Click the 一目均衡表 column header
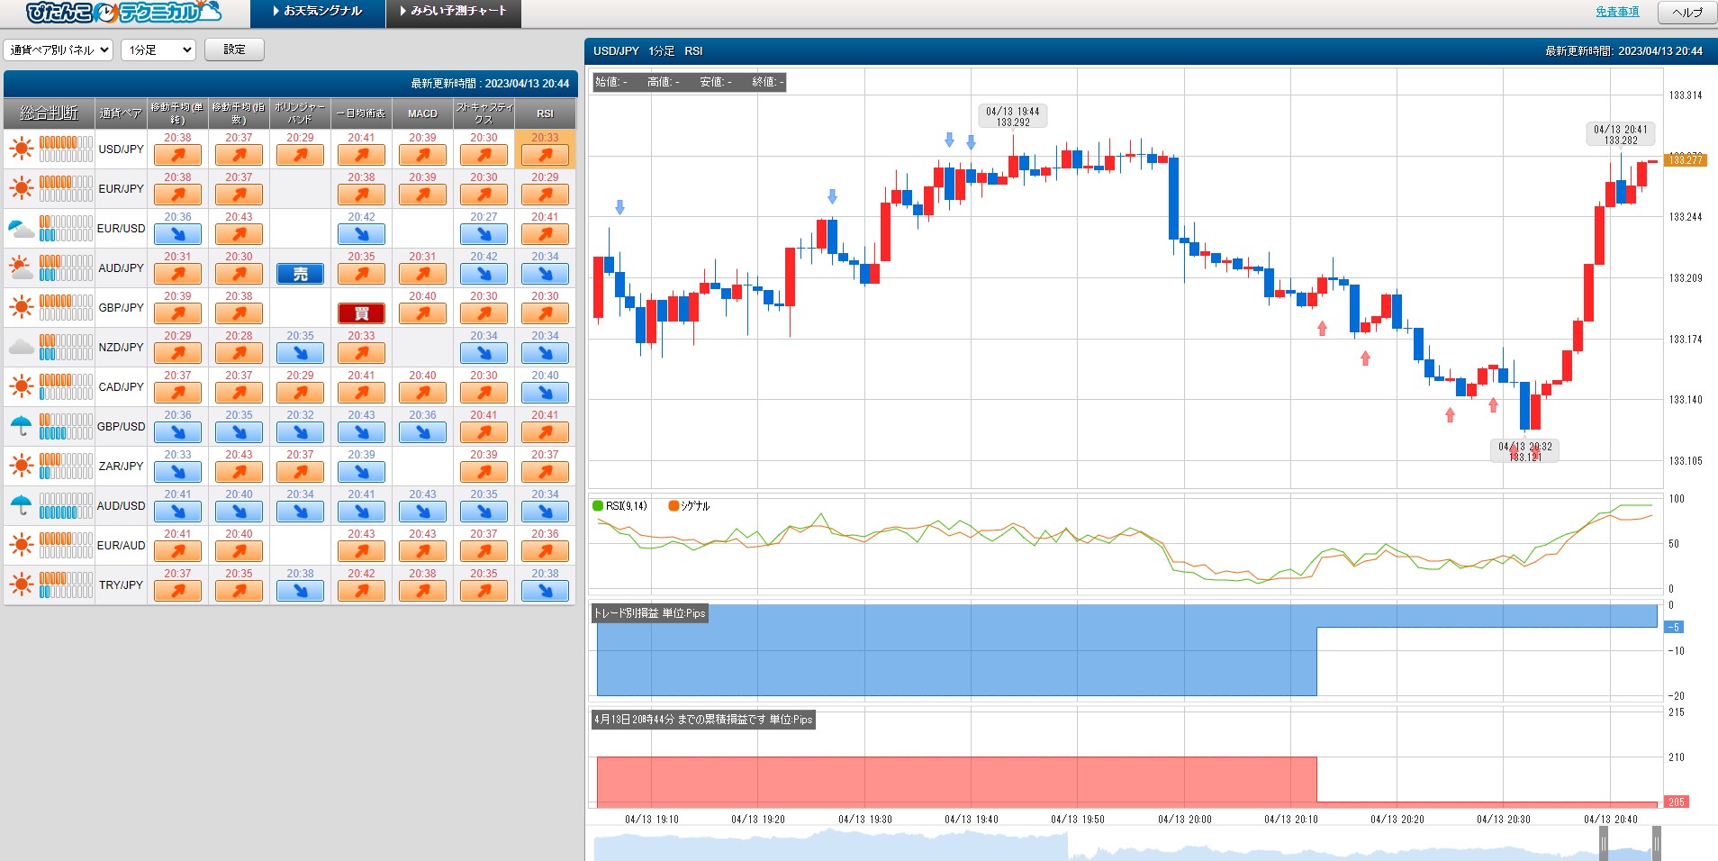Viewport: 1718px width, 861px height. tap(361, 113)
